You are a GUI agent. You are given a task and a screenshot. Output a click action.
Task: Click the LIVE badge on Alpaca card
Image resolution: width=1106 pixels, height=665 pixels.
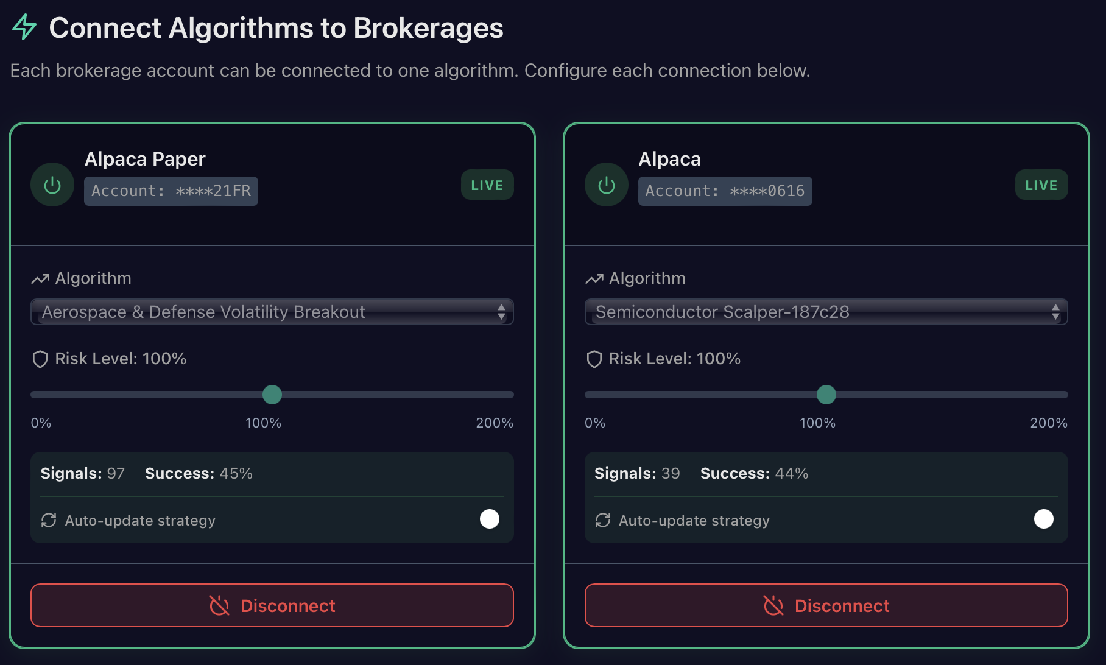point(1041,185)
